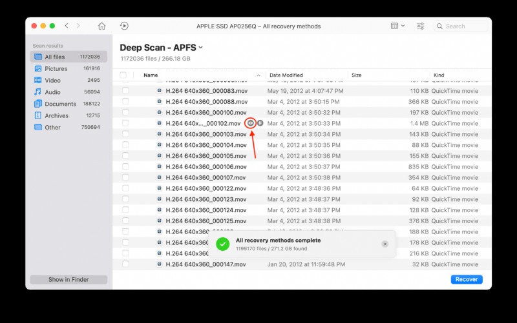The height and width of the screenshot is (323, 517).
Task: Preview 000102.mov with the eye icon
Action: click(x=251, y=123)
